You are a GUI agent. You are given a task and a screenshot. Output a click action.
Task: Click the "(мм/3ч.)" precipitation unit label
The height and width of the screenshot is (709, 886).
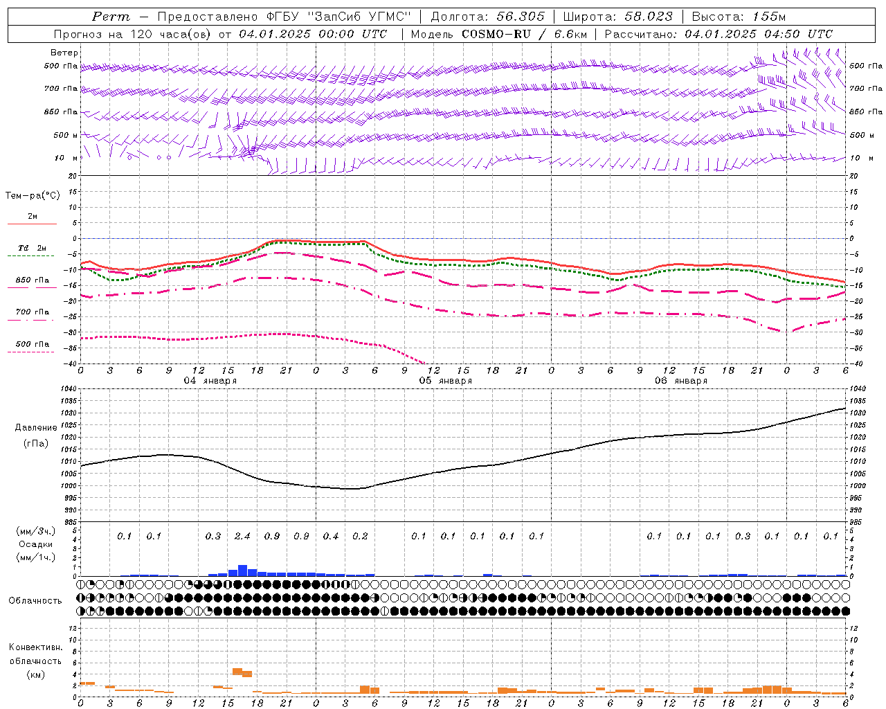coord(35,531)
